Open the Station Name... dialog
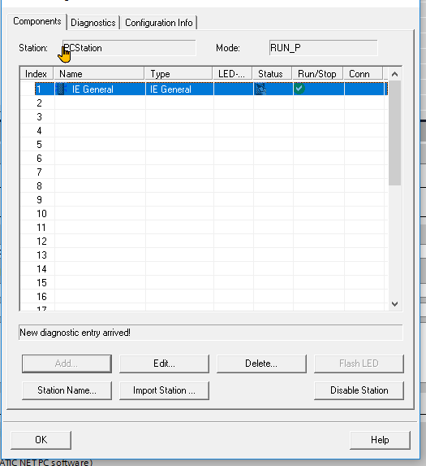This screenshot has width=426, height=466. pos(67,390)
